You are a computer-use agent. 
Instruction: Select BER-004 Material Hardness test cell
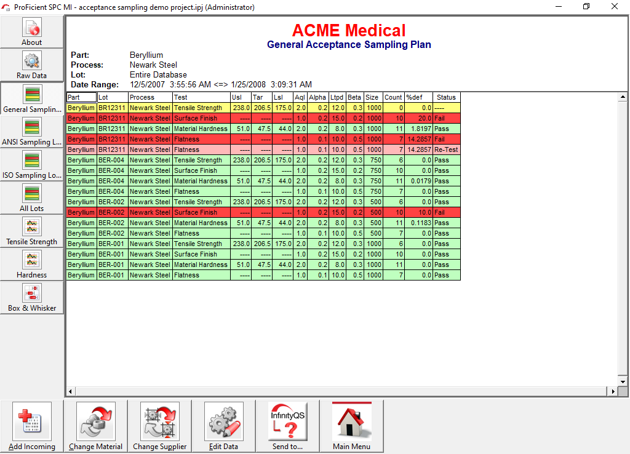tap(201, 181)
